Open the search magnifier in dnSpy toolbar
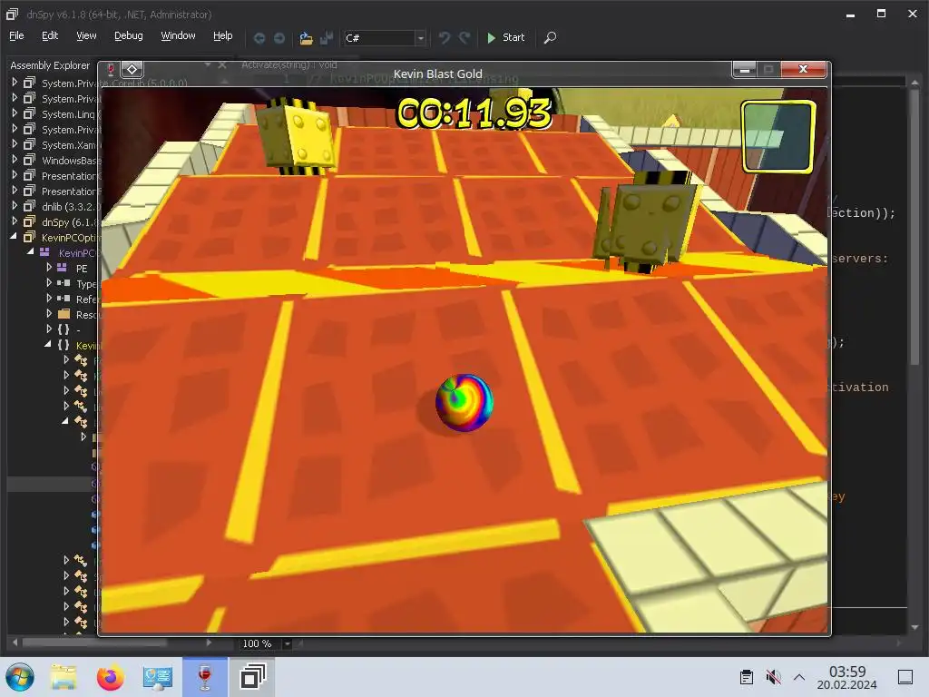The height and width of the screenshot is (697, 929). (550, 38)
